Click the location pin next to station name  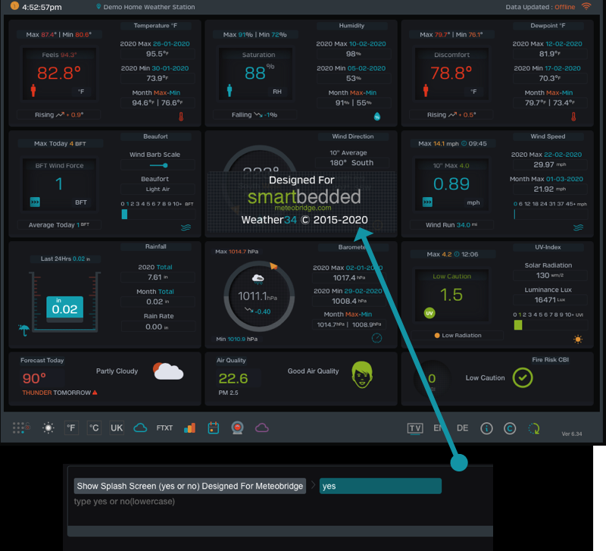pyautogui.click(x=98, y=7)
